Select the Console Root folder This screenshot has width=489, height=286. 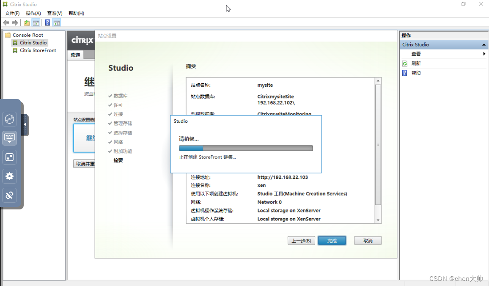click(x=28, y=35)
